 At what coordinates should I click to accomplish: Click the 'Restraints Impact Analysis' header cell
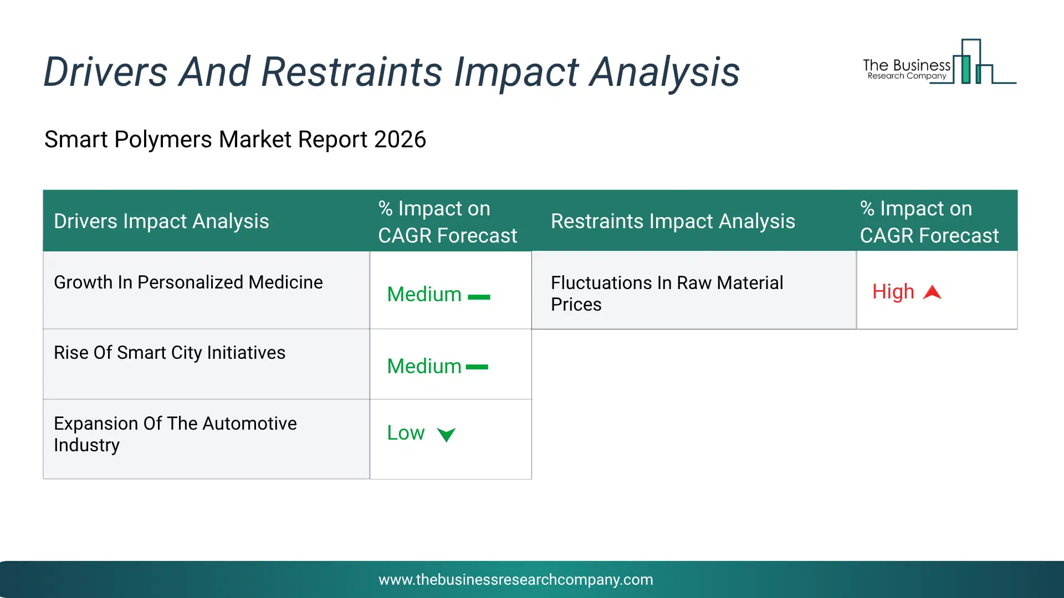click(x=694, y=221)
